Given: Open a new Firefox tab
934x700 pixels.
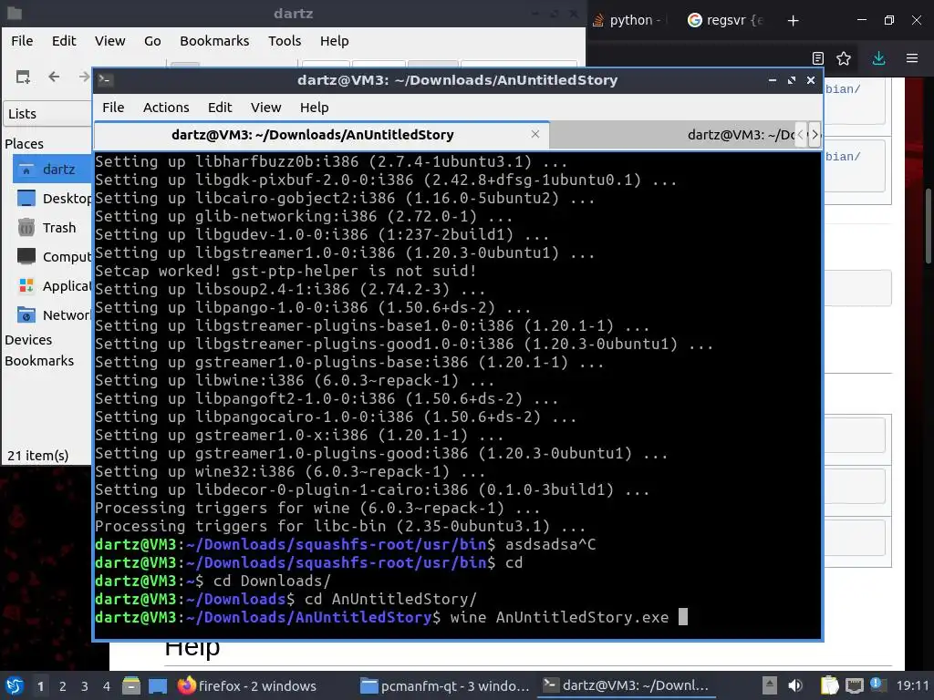Looking at the screenshot, I should [x=793, y=21].
